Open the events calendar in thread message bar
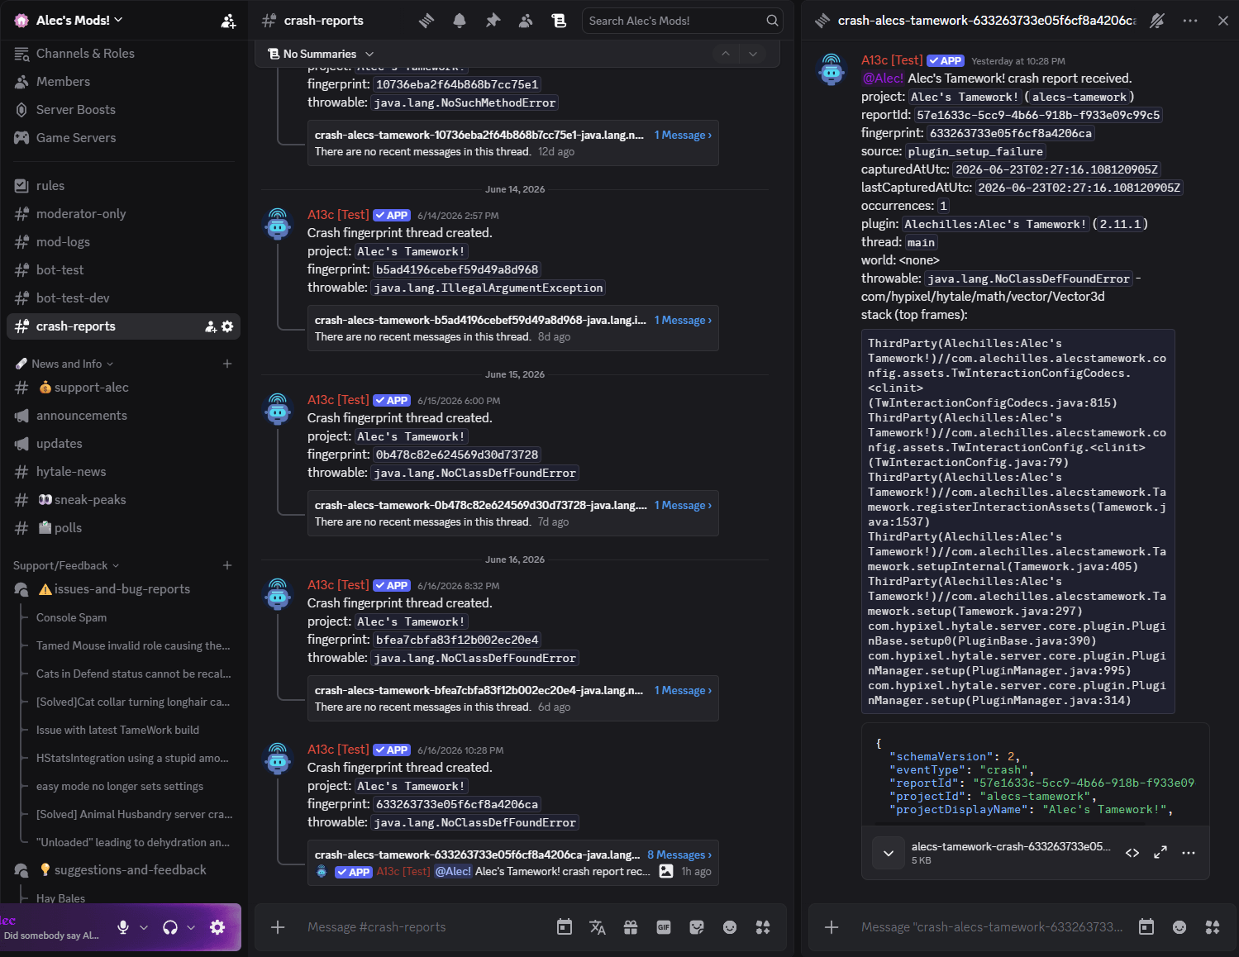This screenshot has height=957, width=1239. coord(1146,927)
